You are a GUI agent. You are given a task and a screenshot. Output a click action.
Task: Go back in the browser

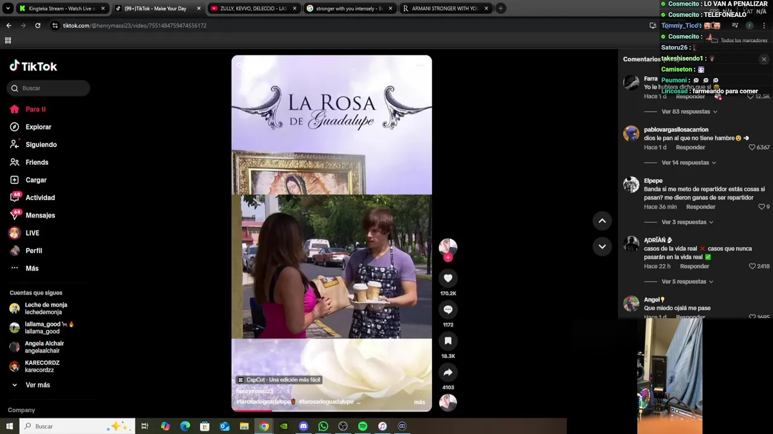(8, 25)
